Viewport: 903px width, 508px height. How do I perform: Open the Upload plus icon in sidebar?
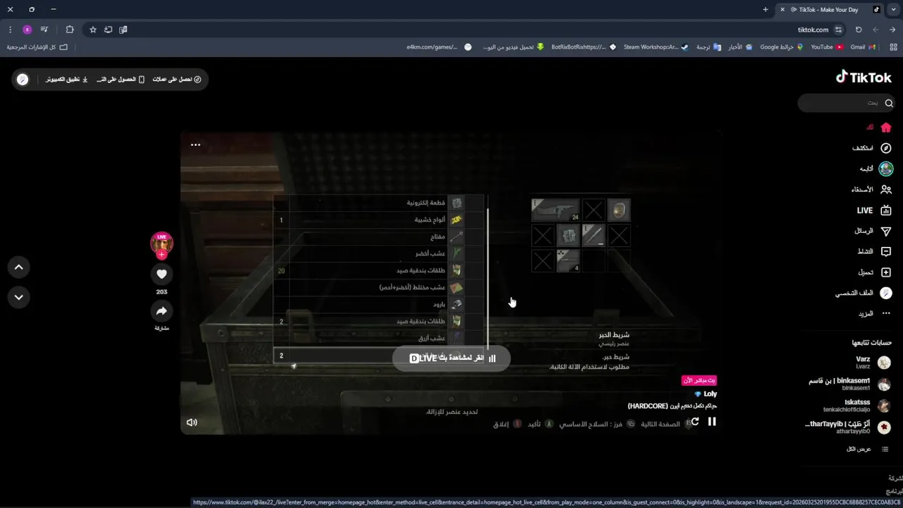[x=886, y=272]
